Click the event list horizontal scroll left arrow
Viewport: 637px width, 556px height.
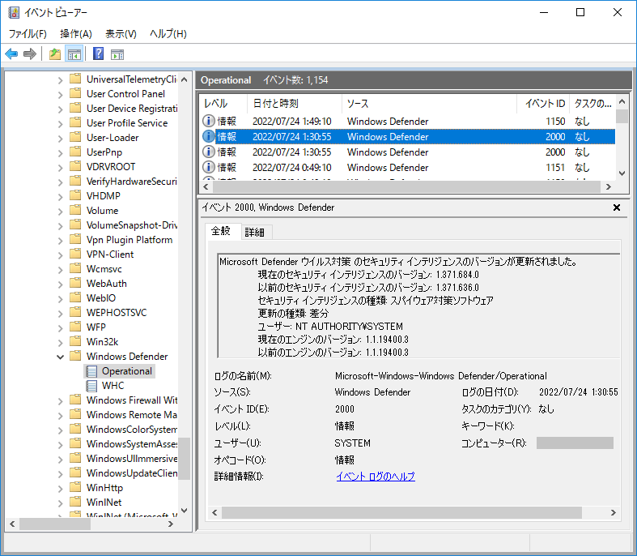206,186
